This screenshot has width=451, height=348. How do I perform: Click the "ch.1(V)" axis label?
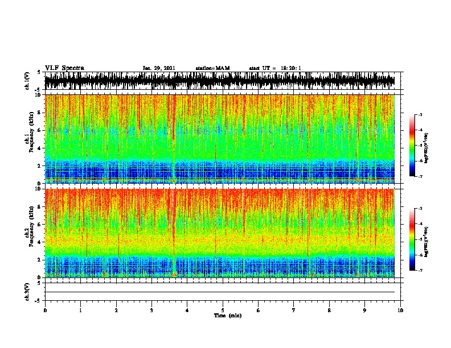click(27, 81)
